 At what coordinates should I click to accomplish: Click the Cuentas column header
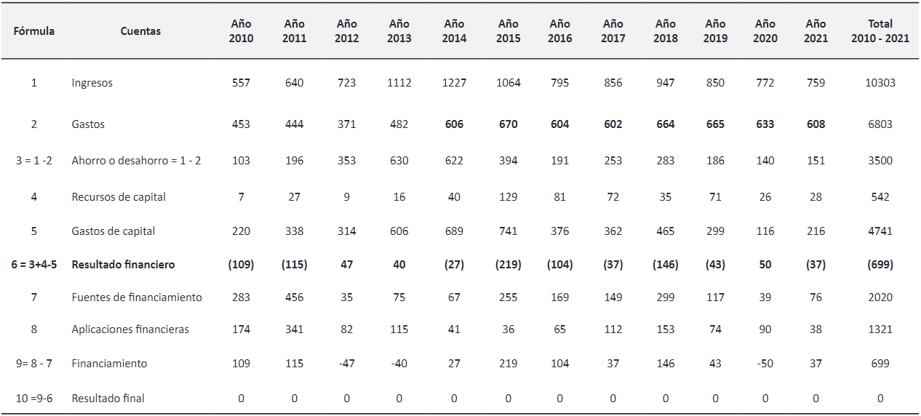point(140,31)
